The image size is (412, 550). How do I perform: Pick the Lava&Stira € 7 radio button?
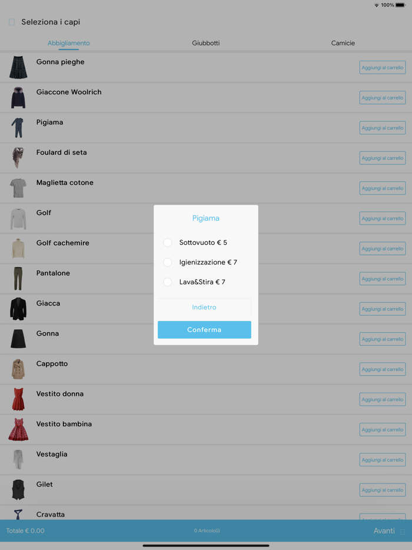point(168,281)
